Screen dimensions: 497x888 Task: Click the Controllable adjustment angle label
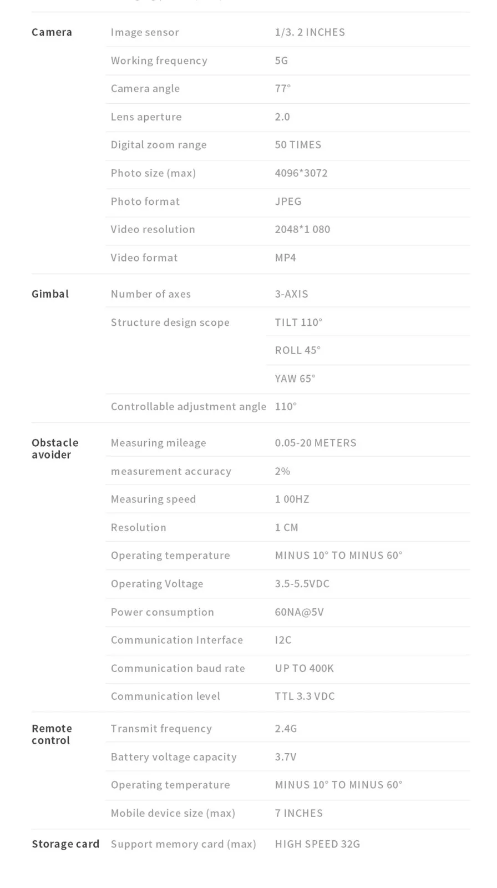coord(188,406)
